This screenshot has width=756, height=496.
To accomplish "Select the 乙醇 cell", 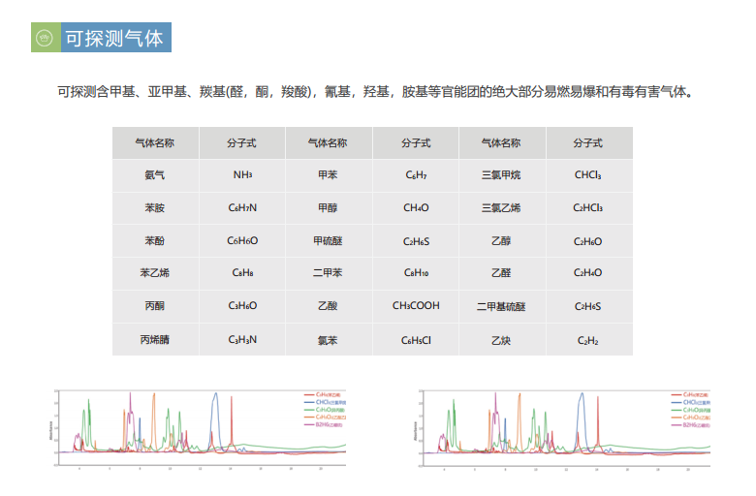I will point(501,241).
